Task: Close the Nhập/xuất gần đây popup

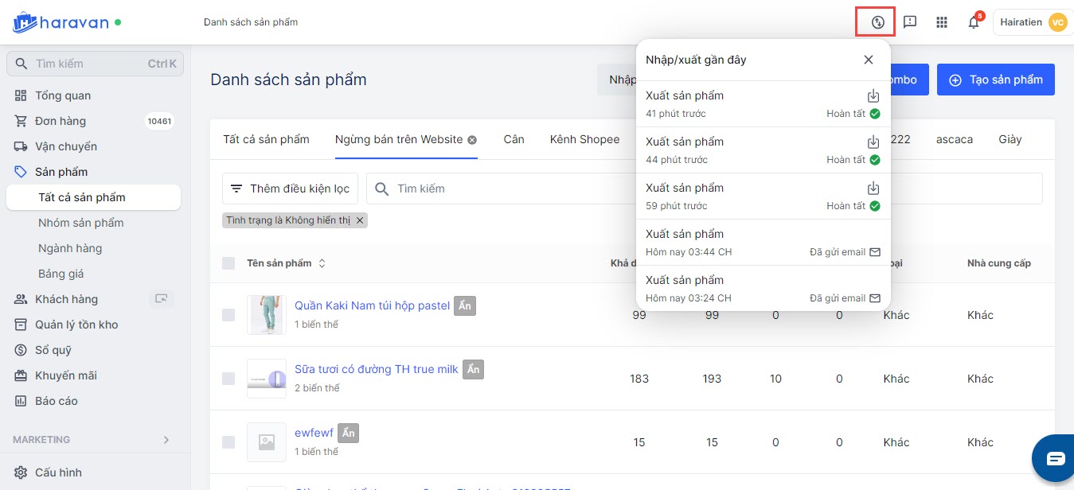Action: (869, 60)
